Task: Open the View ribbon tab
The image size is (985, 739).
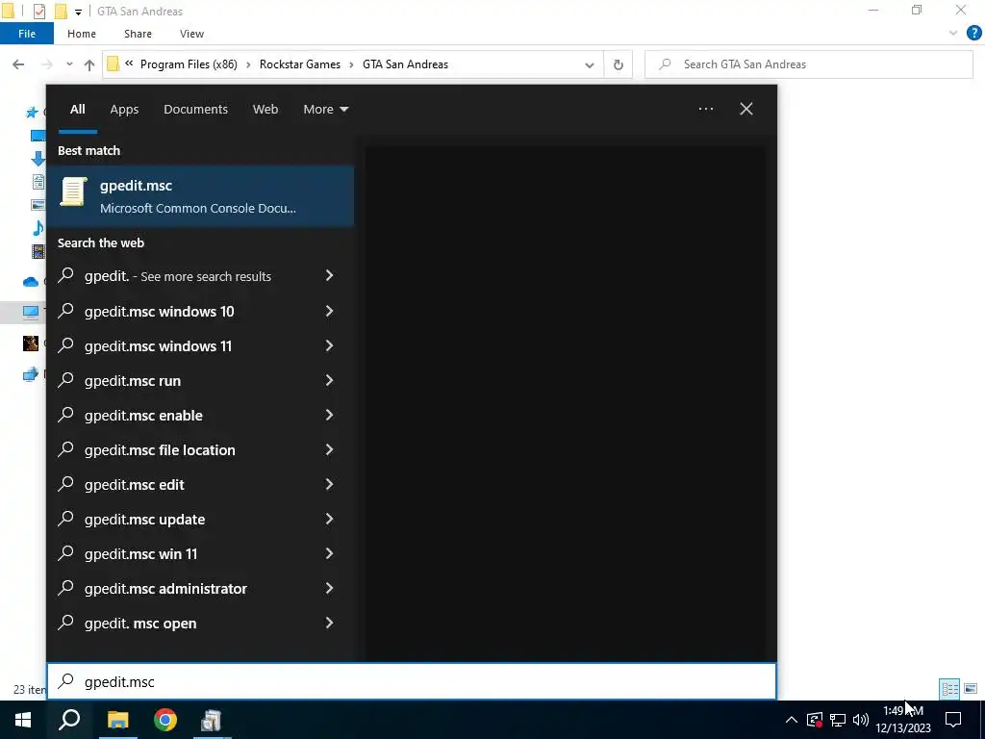Action: 191,34
